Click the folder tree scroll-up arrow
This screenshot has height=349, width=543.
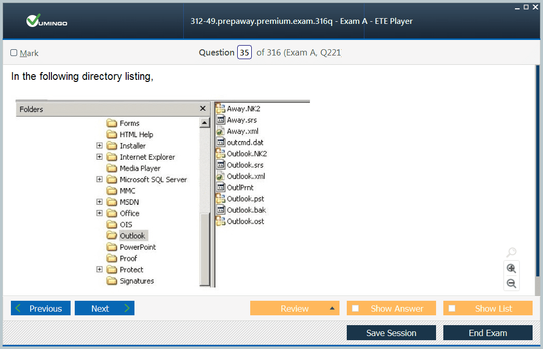[205, 123]
